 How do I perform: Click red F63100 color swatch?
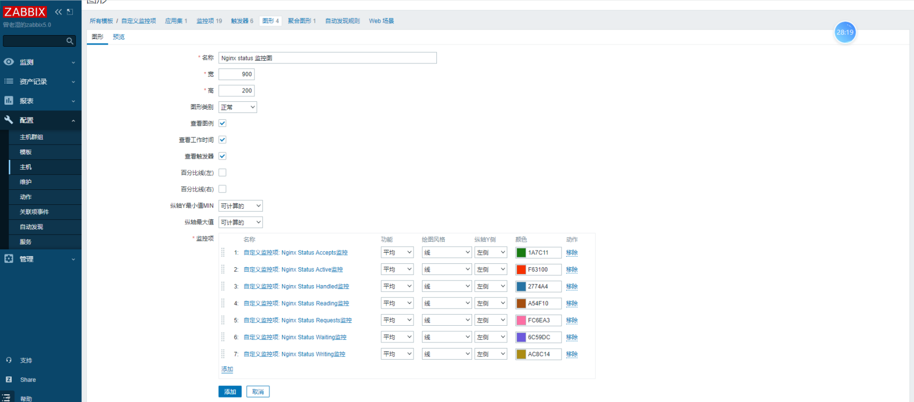[x=521, y=269]
